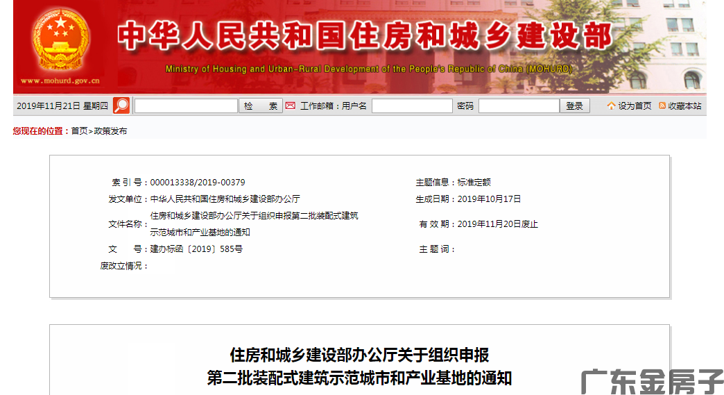Viewport: 724px width, 395px height.
Task: Click the house icon beside 设为首页
Action: 611,106
